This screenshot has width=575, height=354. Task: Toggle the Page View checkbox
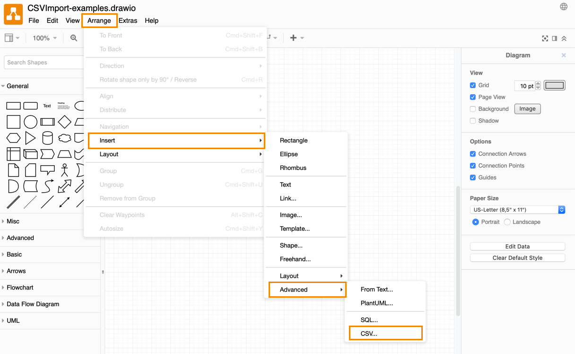473,97
